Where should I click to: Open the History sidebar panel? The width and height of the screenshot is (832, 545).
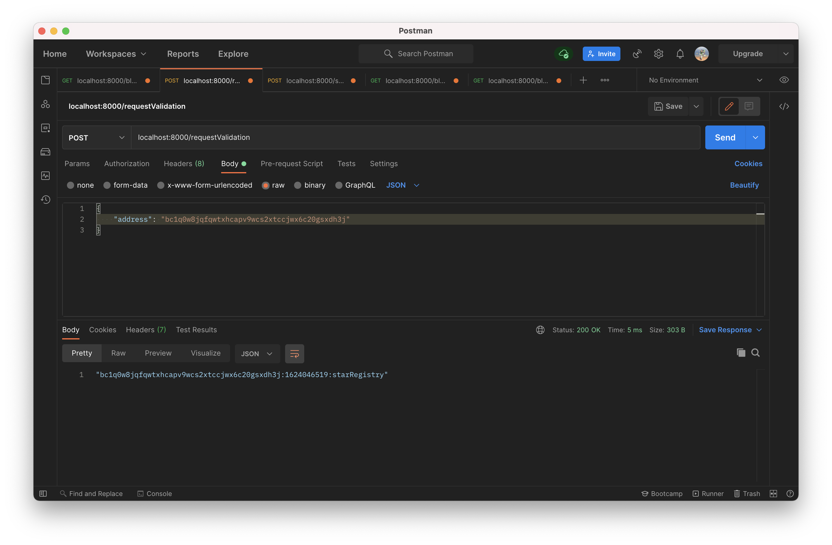coord(45,199)
